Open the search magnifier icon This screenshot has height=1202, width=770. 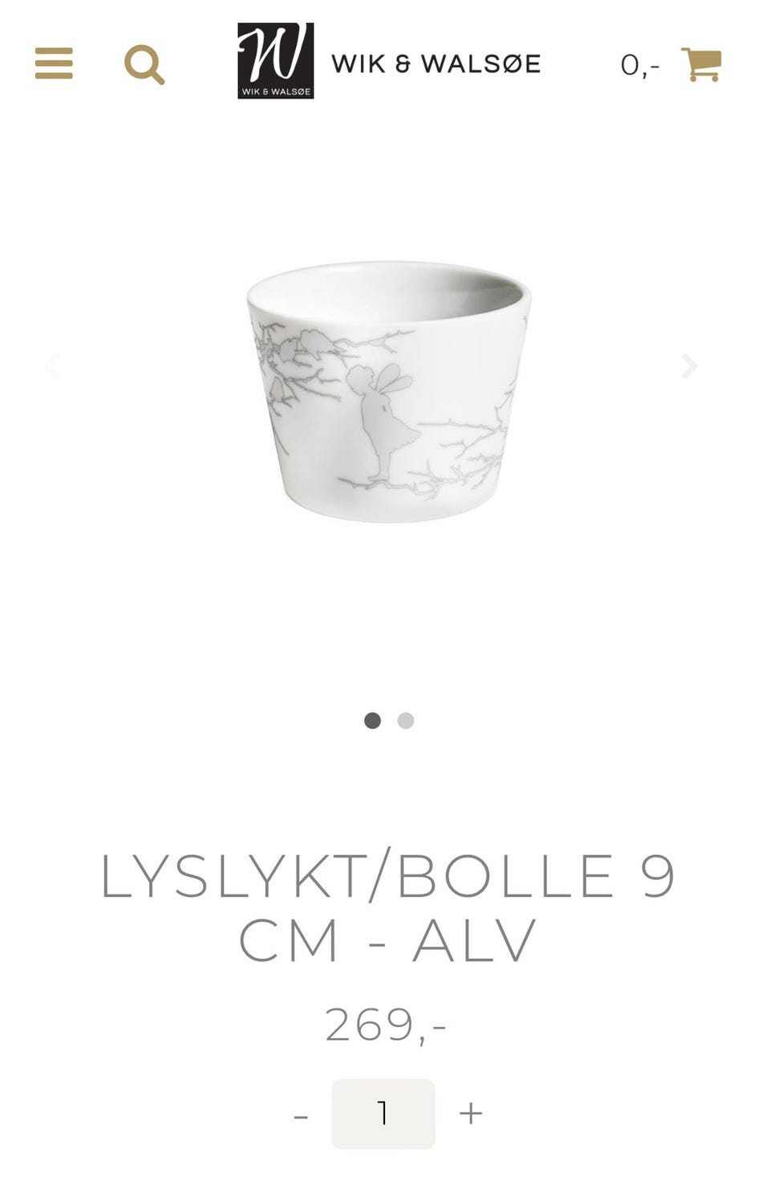(144, 64)
